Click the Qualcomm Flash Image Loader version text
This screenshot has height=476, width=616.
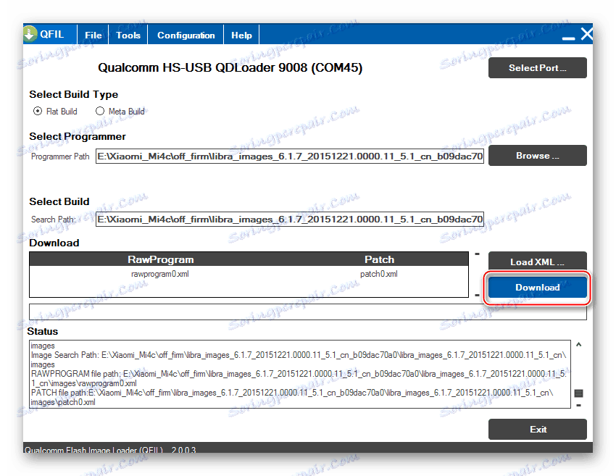pos(110,450)
